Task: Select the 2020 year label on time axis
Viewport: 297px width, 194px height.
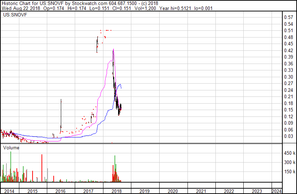Action: coord(173,191)
